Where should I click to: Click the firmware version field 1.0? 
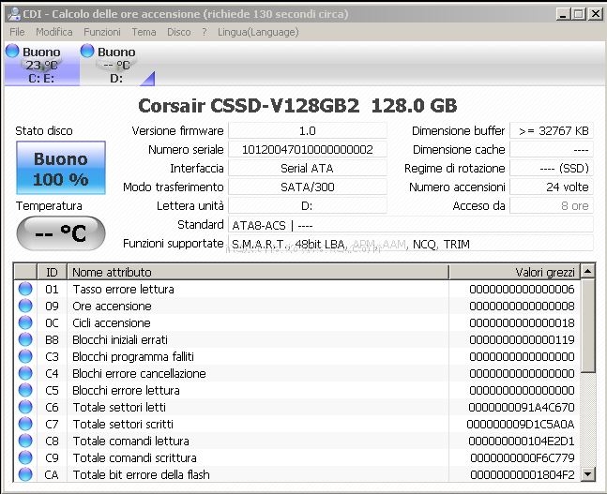308,130
